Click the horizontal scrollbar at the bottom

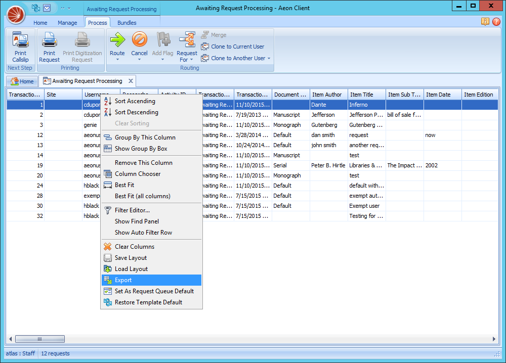click(x=40, y=339)
